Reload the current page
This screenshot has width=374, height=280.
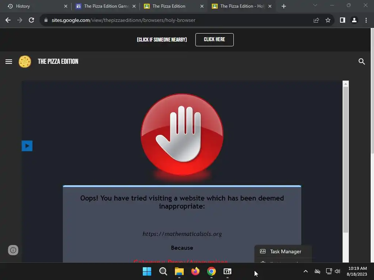[x=31, y=20]
